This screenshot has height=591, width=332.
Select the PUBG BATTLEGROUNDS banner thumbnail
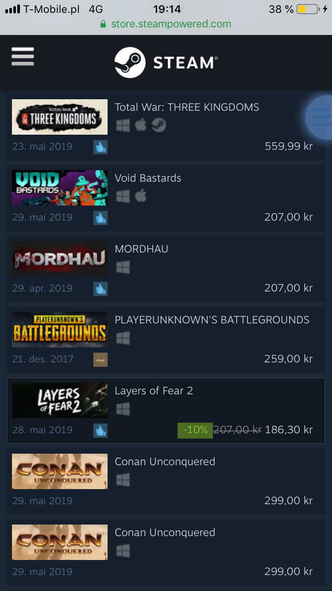(60, 330)
